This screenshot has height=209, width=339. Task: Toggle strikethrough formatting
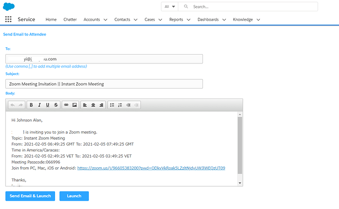click(56, 105)
